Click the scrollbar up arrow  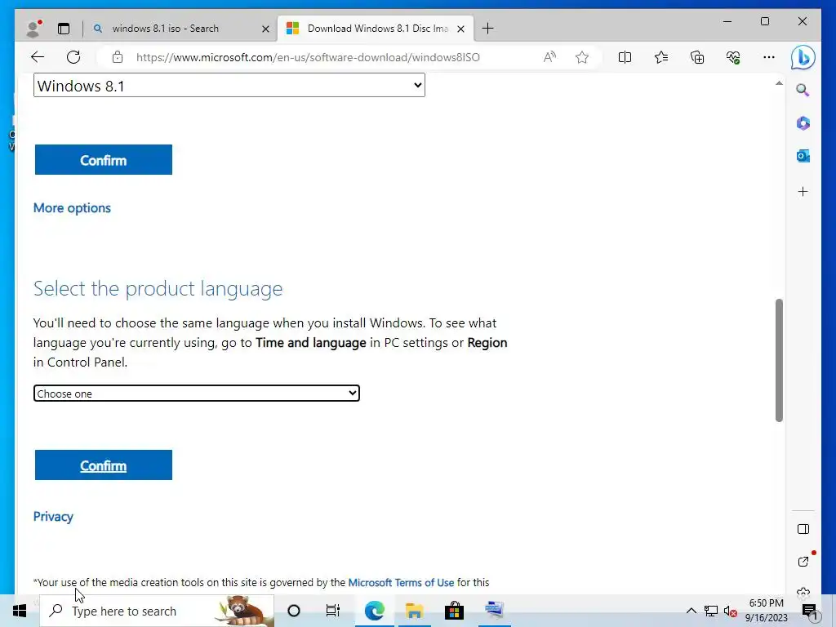779,83
